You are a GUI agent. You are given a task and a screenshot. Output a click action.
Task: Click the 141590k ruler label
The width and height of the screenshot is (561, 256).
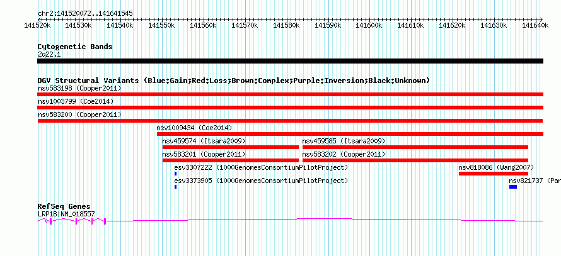pyautogui.click(x=328, y=25)
